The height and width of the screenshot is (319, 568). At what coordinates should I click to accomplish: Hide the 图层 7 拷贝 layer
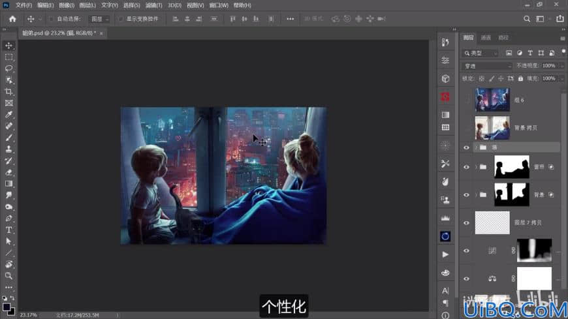(x=466, y=222)
